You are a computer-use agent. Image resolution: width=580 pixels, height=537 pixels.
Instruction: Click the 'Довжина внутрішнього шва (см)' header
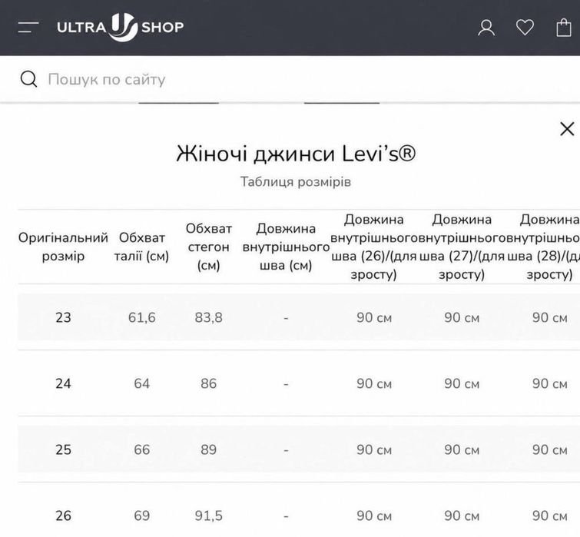pyautogui.click(x=286, y=247)
